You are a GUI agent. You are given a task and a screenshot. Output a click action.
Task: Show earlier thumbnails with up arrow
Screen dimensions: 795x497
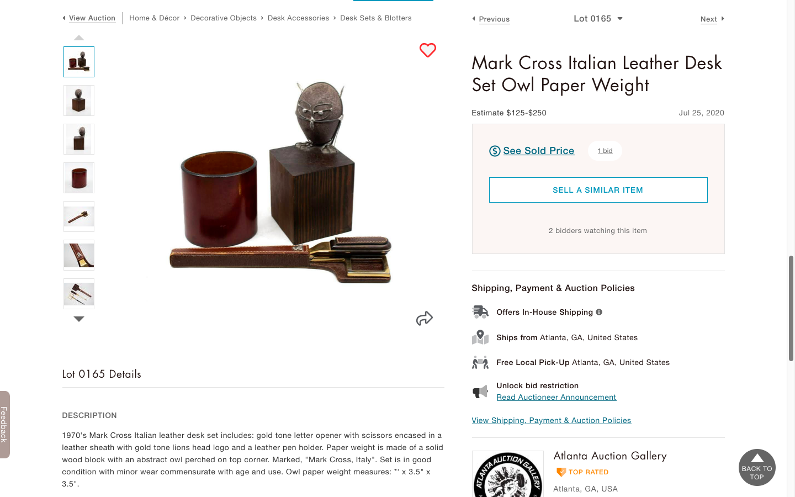[x=79, y=38]
